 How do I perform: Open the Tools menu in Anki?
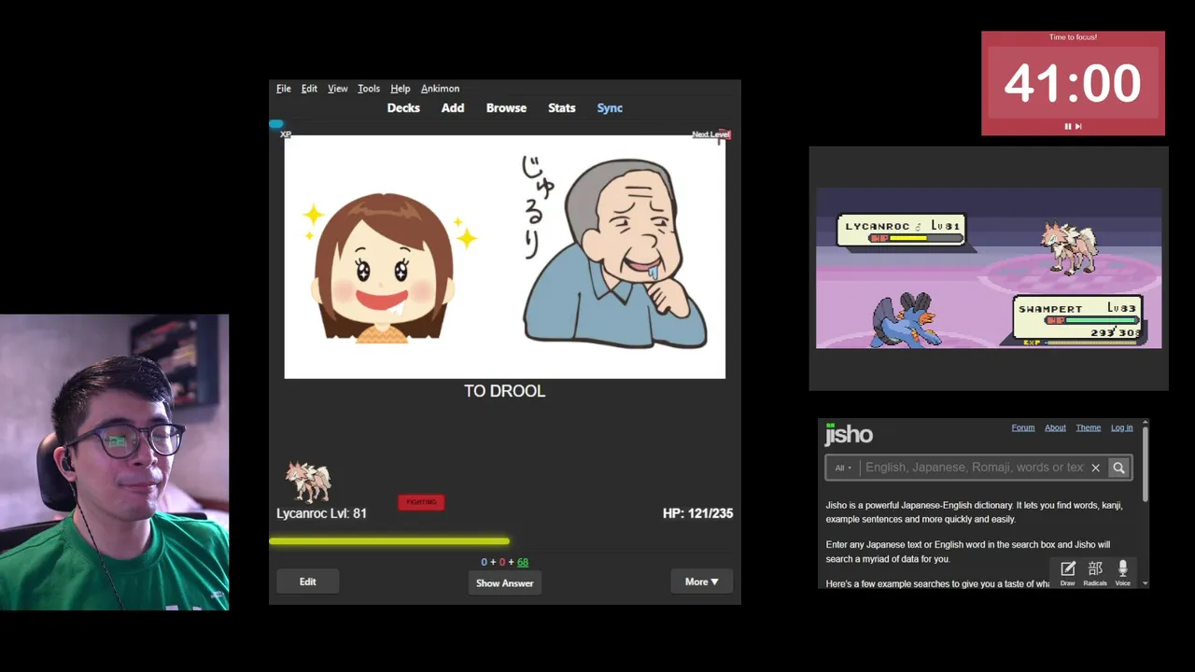pos(369,89)
